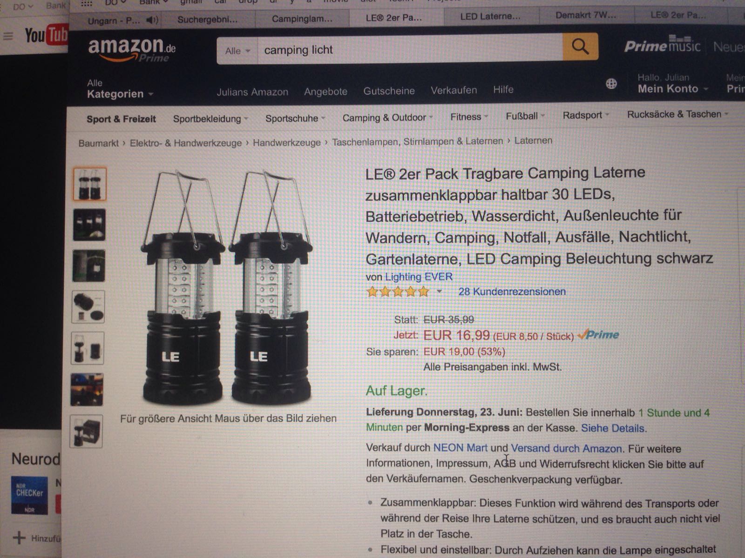745x558 pixels.
Task: Switch to the 'LED Laterne' browser tab
Action: 491,17
